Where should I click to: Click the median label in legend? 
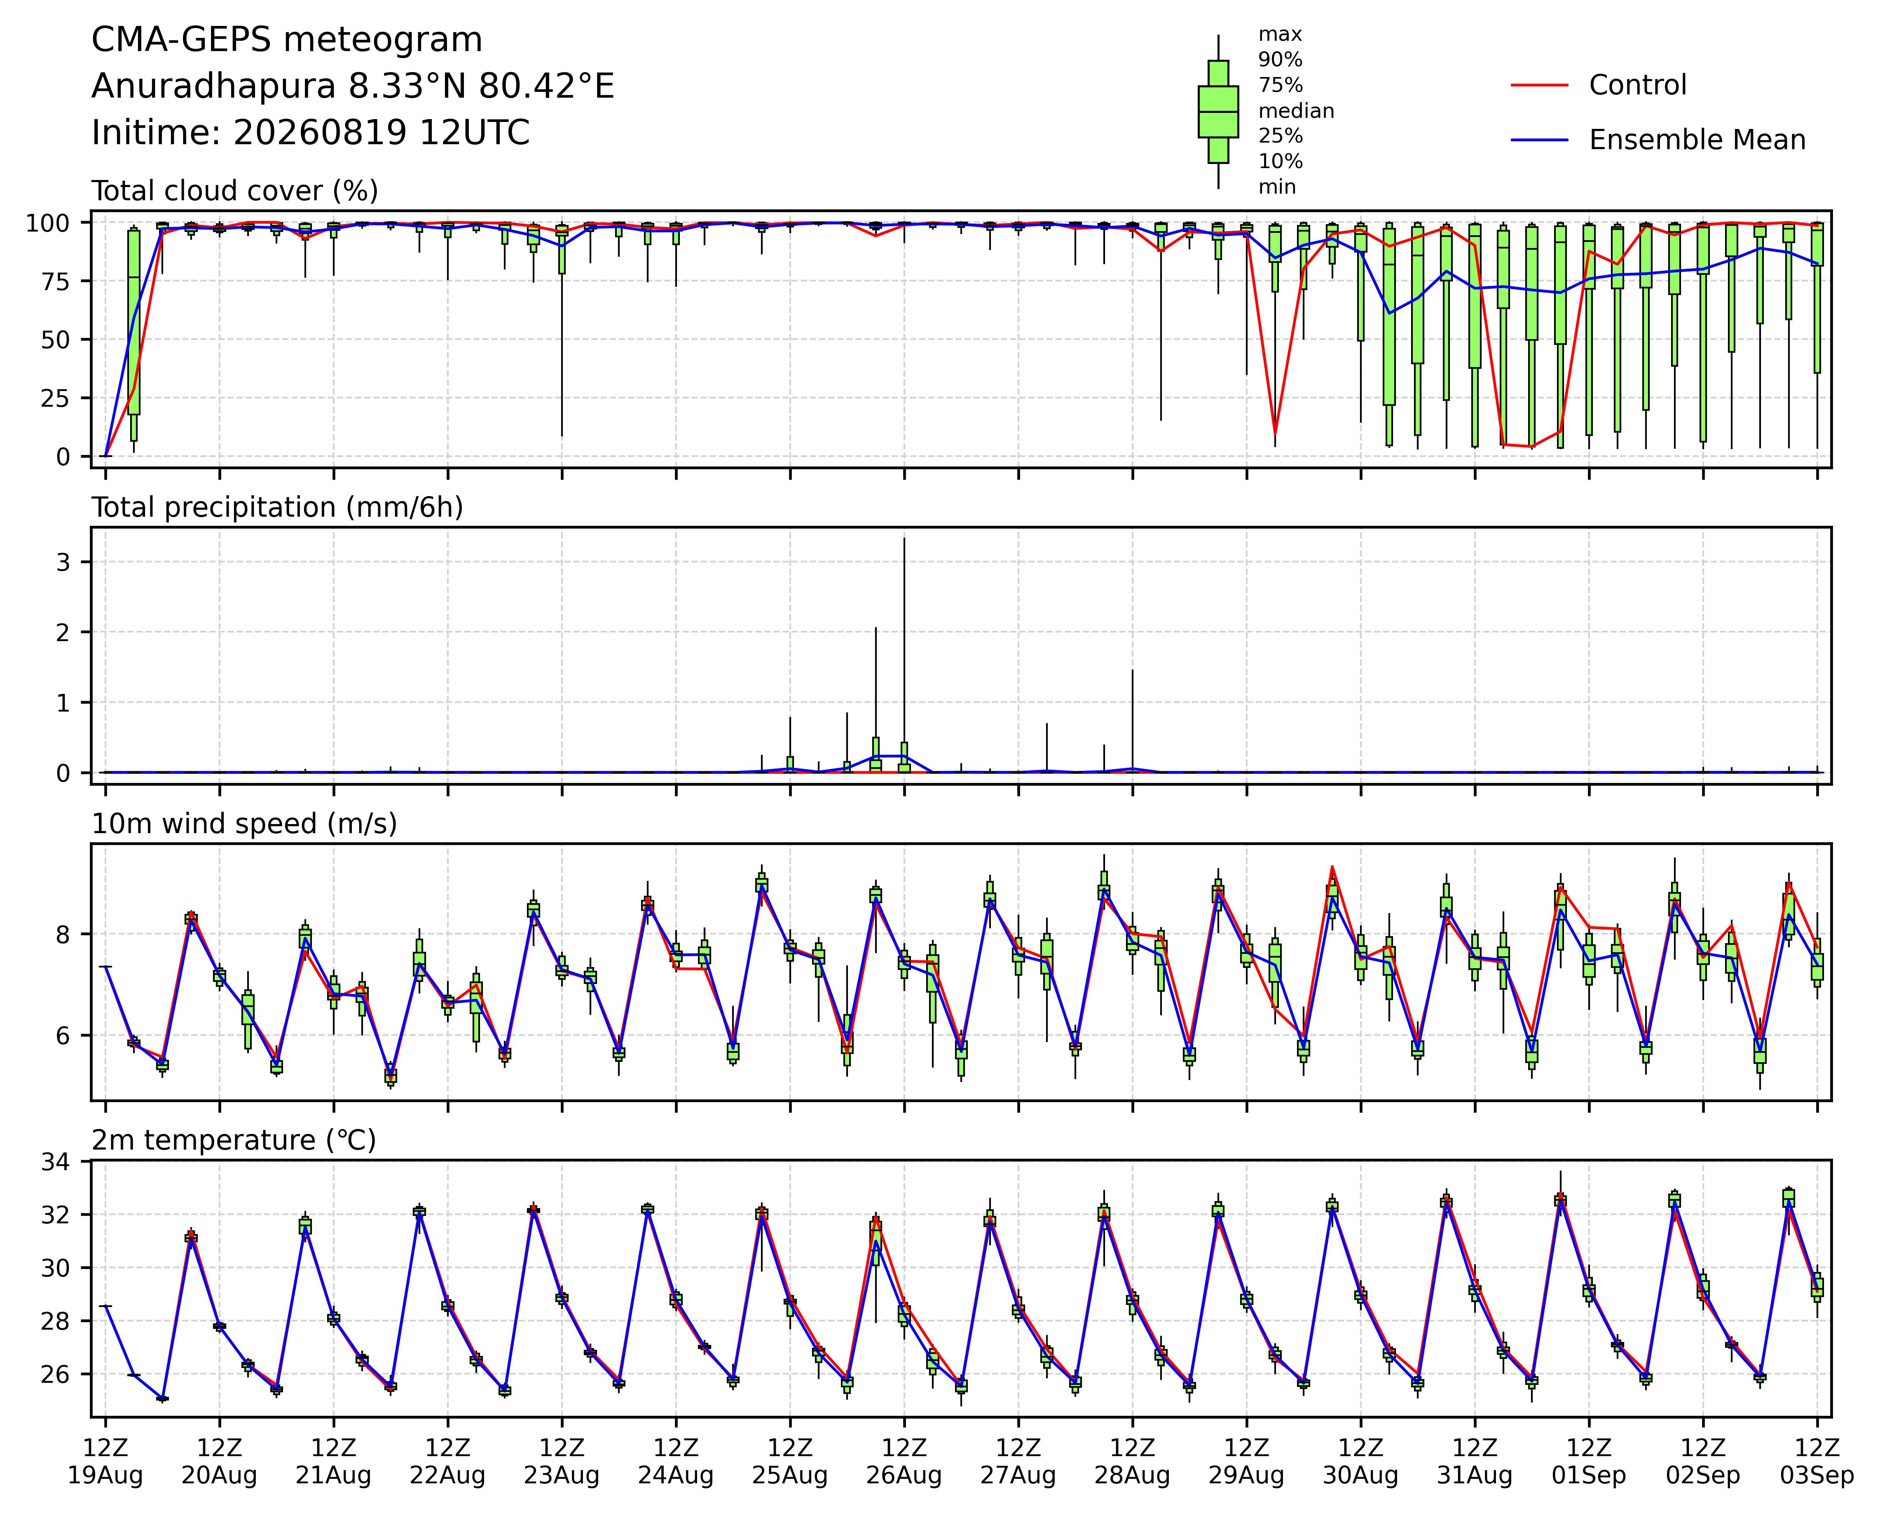tap(1296, 112)
